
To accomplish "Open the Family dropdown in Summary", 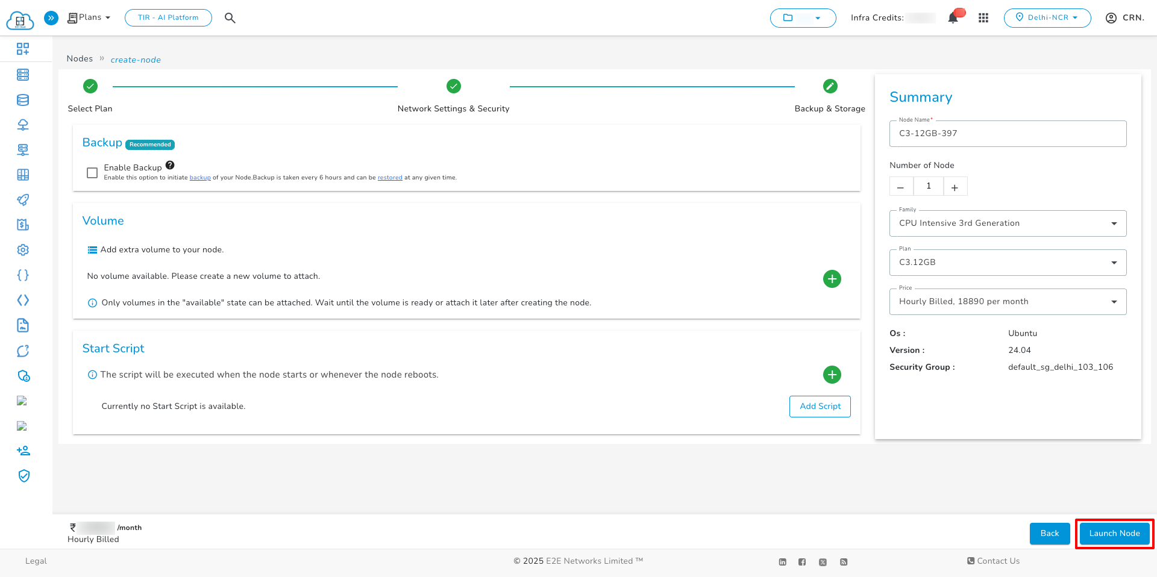I will (1114, 223).
